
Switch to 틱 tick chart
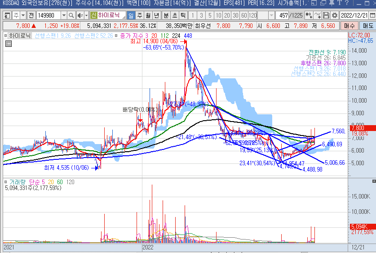[x=183, y=16]
